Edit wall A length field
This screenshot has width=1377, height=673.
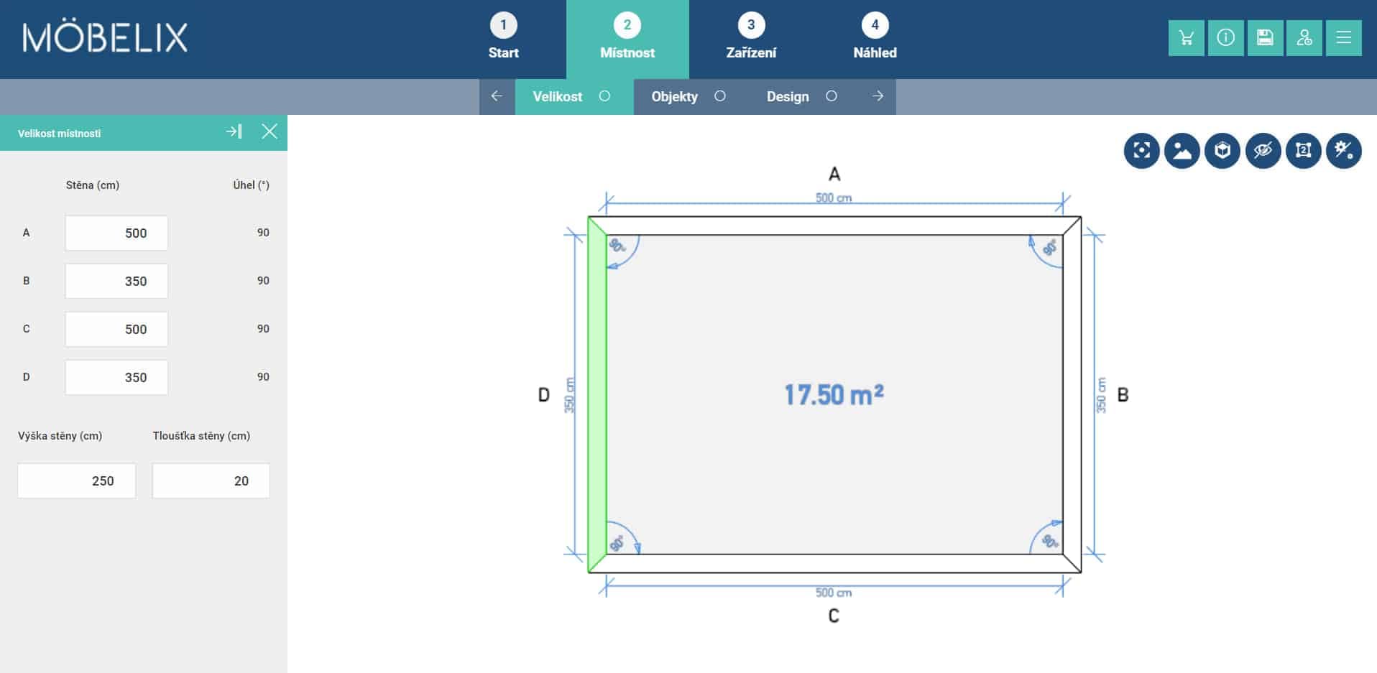(x=116, y=233)
